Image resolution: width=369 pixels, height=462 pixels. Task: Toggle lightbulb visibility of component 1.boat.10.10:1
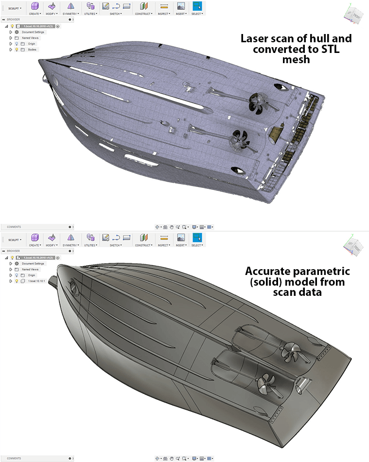[x=17, y=281]
